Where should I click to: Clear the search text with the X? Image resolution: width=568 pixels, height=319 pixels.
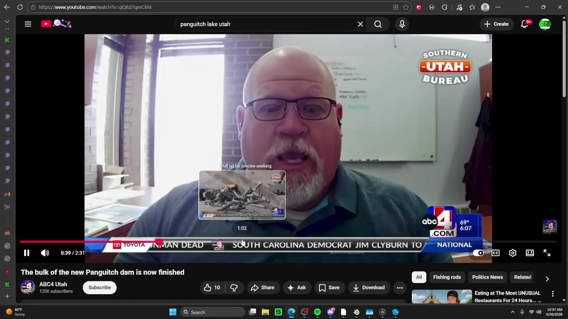tap(360, 24)
